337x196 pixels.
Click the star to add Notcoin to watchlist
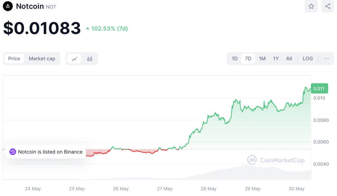311,6
